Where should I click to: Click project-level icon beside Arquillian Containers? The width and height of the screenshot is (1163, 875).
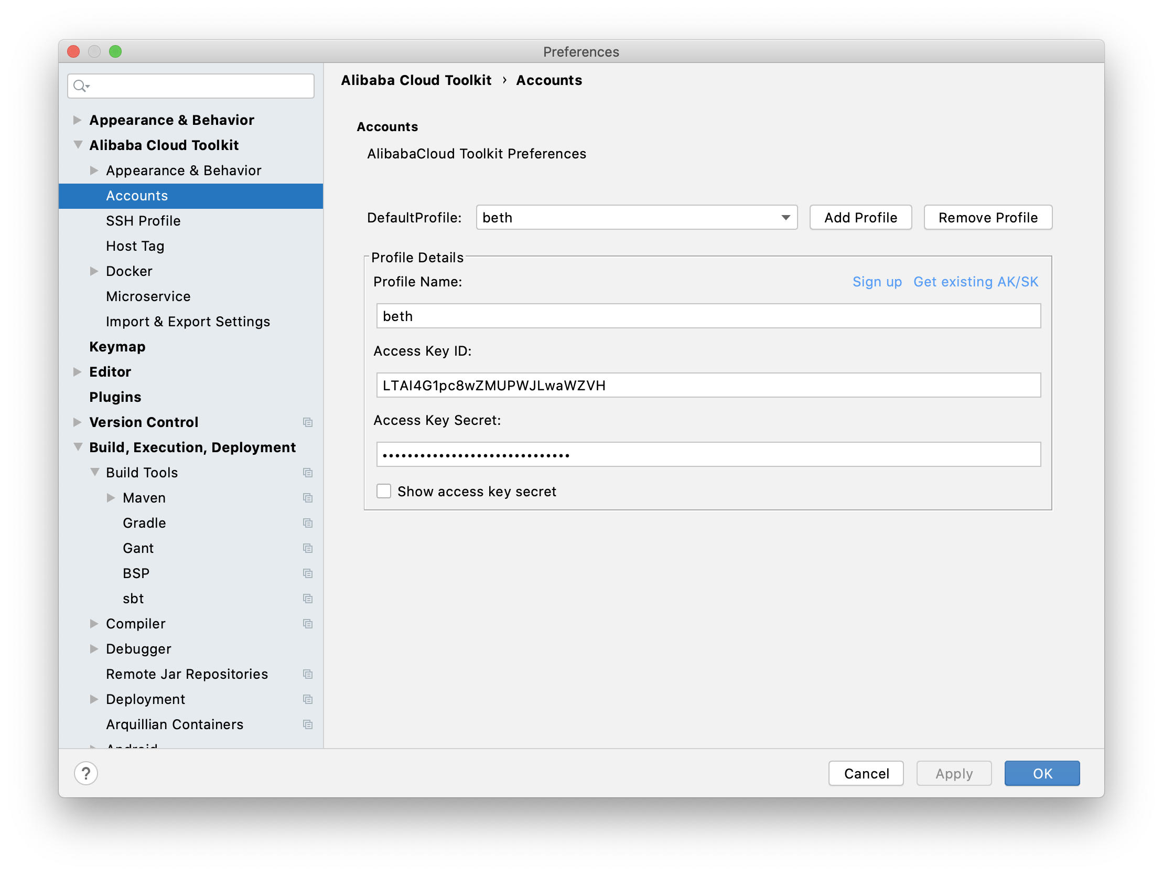(x=308, y=724)
